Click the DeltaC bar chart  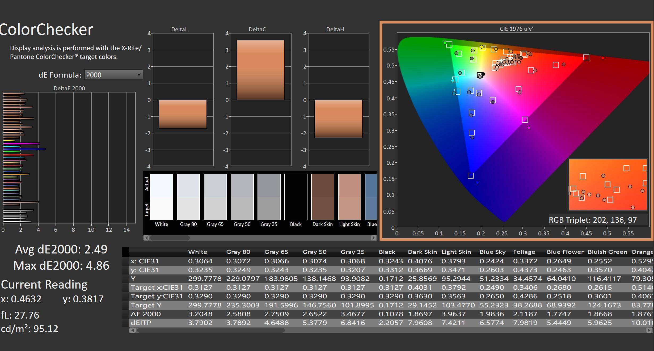point(260,70)
